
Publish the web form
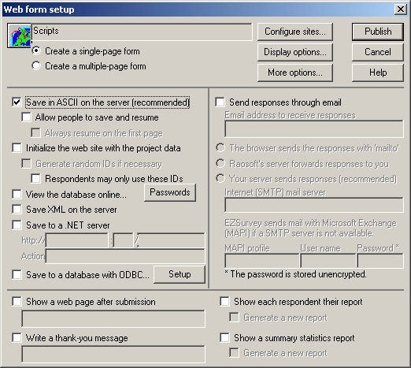378,32
